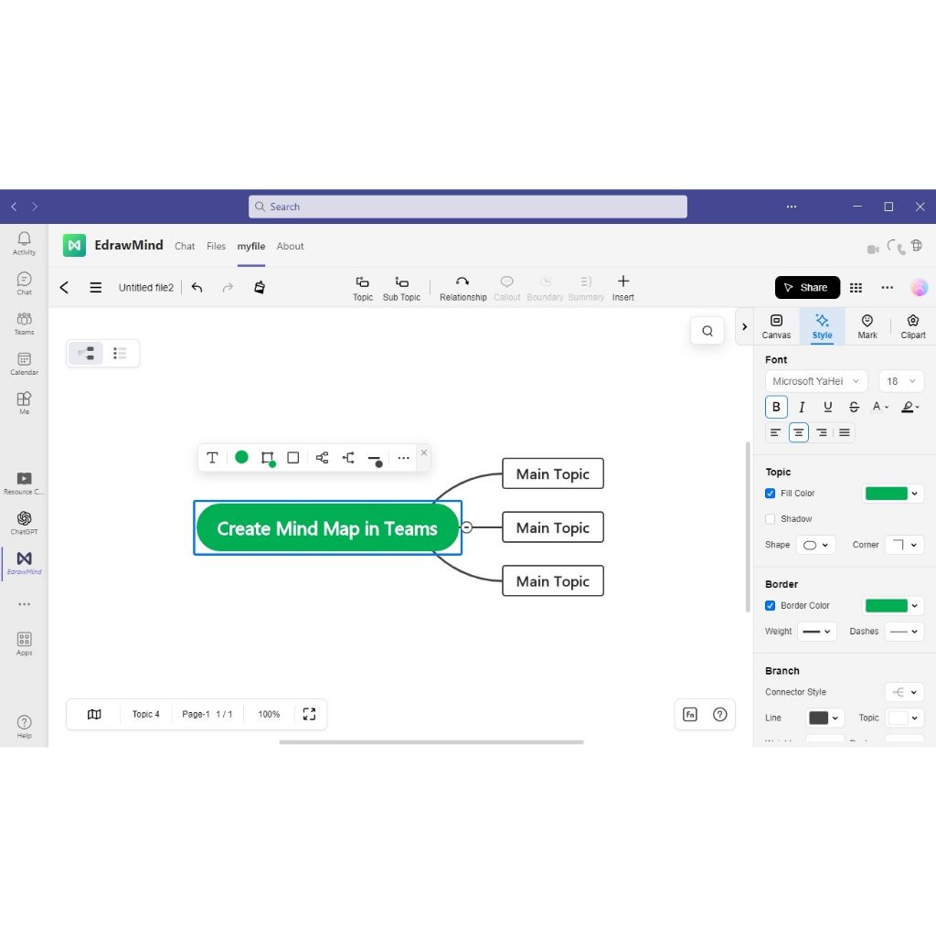This screenshot has height=936, width=936.
Task: Select the topmost Main Topic node
Action: pos(553,474)
